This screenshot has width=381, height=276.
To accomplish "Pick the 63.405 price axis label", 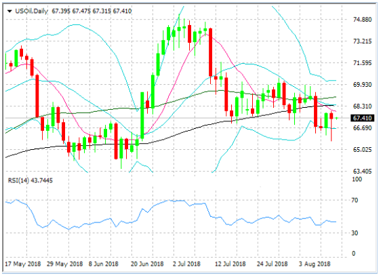I will point(362,172).
